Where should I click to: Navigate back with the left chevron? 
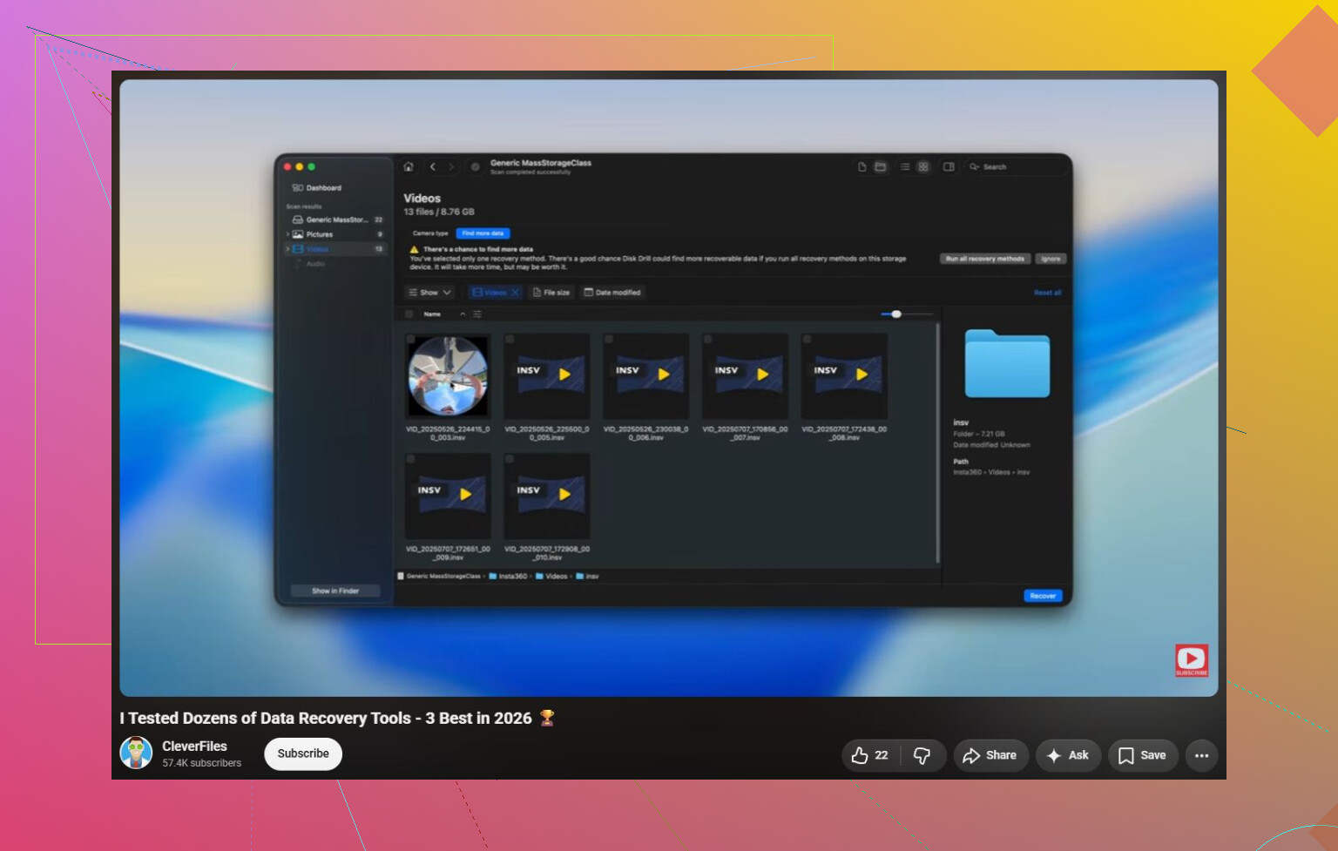point(432,166)
